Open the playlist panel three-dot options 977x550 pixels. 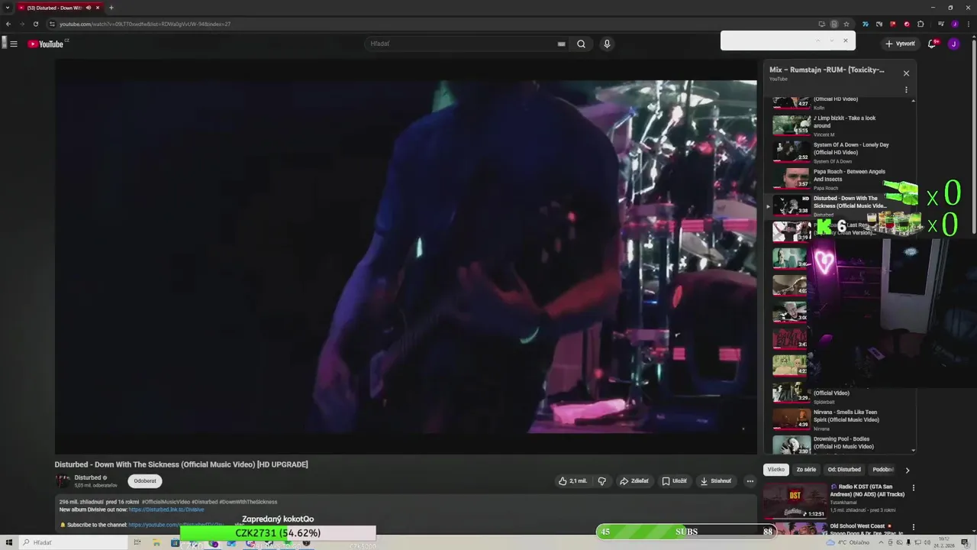click(x=906, y=89)
